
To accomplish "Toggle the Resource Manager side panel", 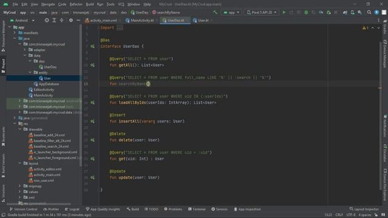I will (x=3, y=36).
